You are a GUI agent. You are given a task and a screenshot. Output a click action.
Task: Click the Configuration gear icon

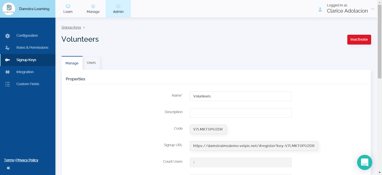(8, 36)
